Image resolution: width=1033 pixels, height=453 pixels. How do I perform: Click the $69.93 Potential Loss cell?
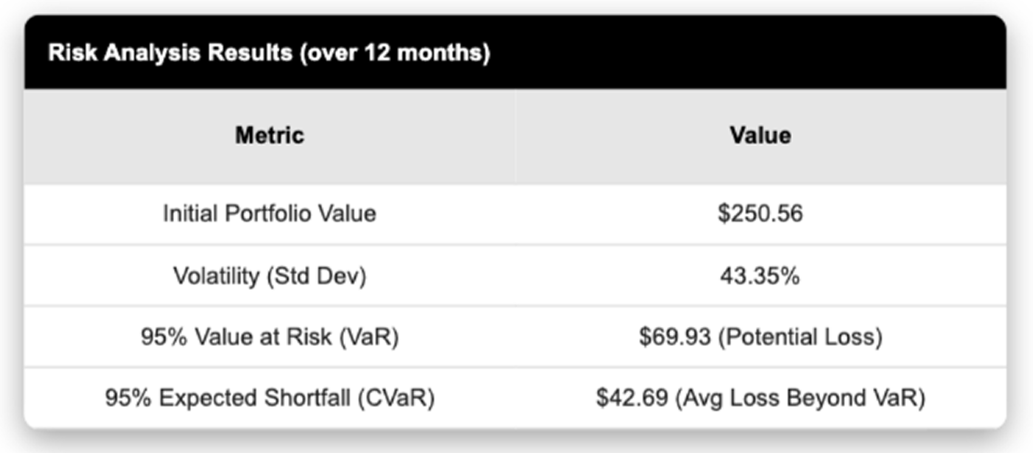(x=760, y=337)
